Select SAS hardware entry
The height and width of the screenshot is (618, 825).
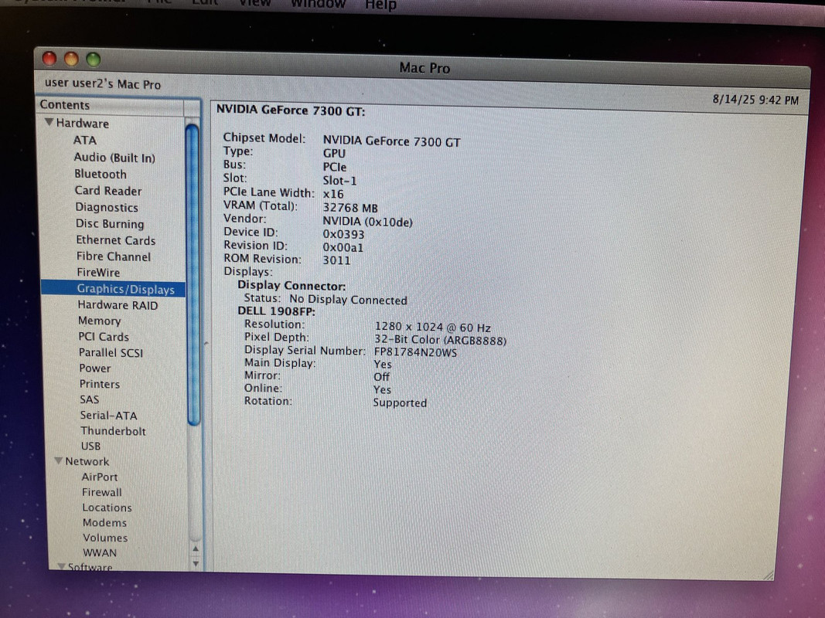(89, 399)
